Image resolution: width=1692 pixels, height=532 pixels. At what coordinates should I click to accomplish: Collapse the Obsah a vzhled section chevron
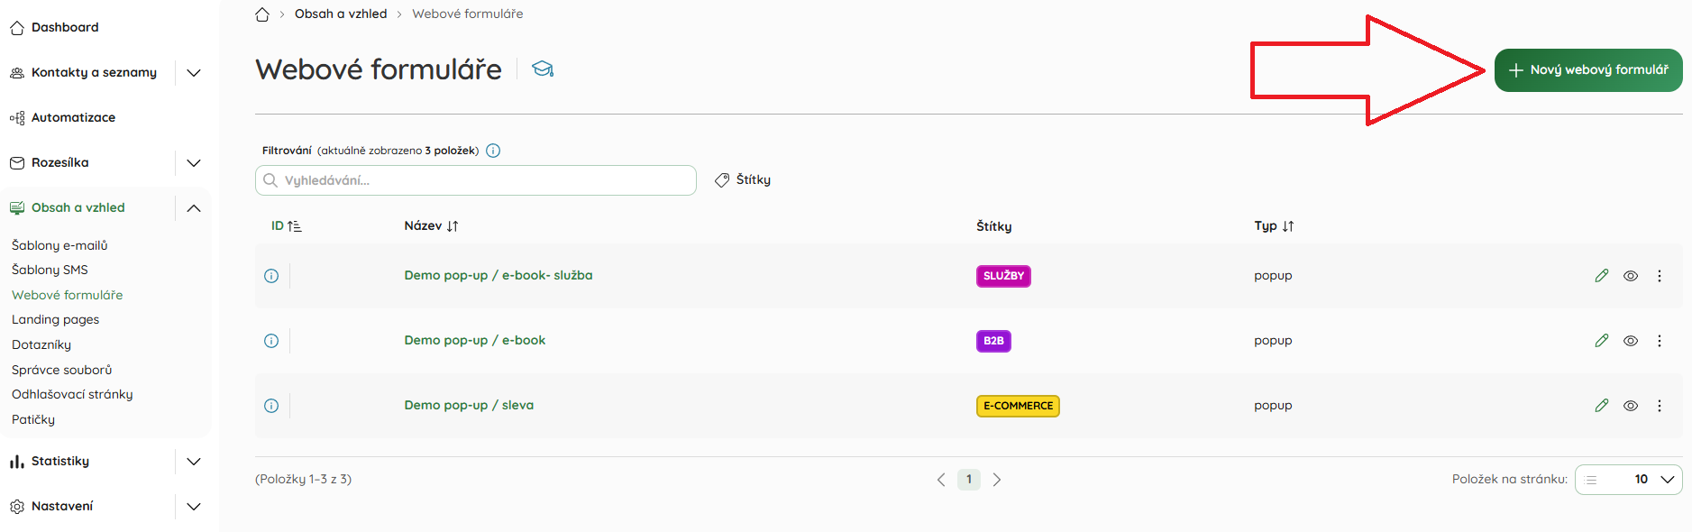[x=194, y=208]
